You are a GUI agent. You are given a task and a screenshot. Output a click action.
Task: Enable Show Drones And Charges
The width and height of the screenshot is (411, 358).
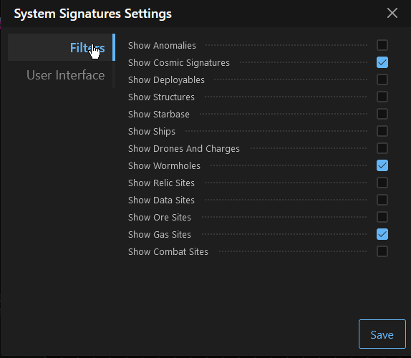pyautogui.click(x=382, y=148)
